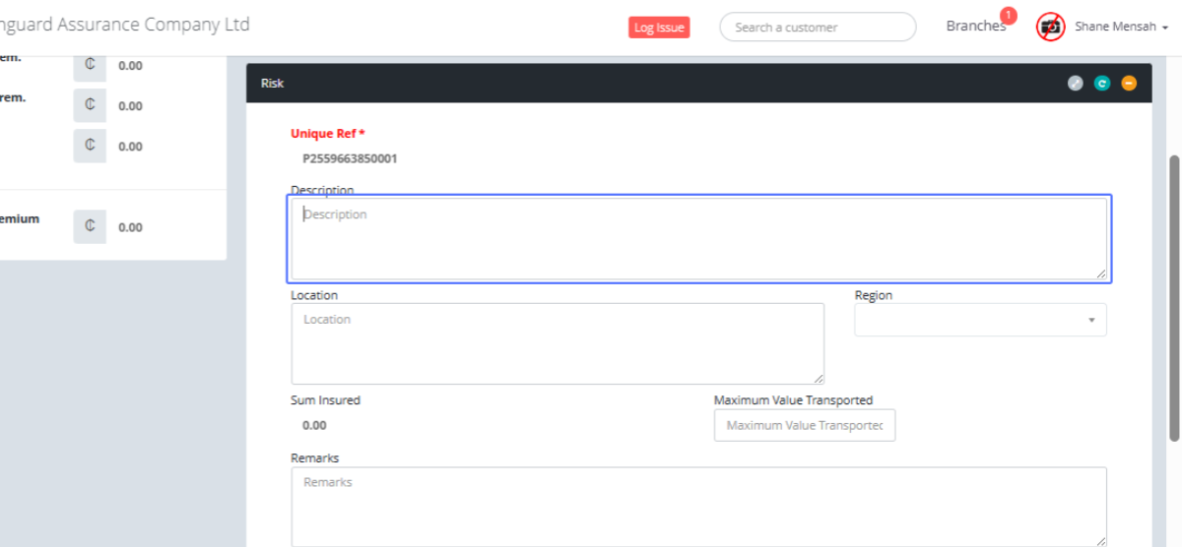
Task: Click the Unique Ref value P2559663850001
Action: pyautogui.click(x=350, y=158)
